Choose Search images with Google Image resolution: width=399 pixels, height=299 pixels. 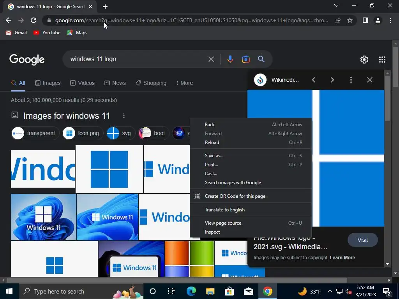coord(251,183)
